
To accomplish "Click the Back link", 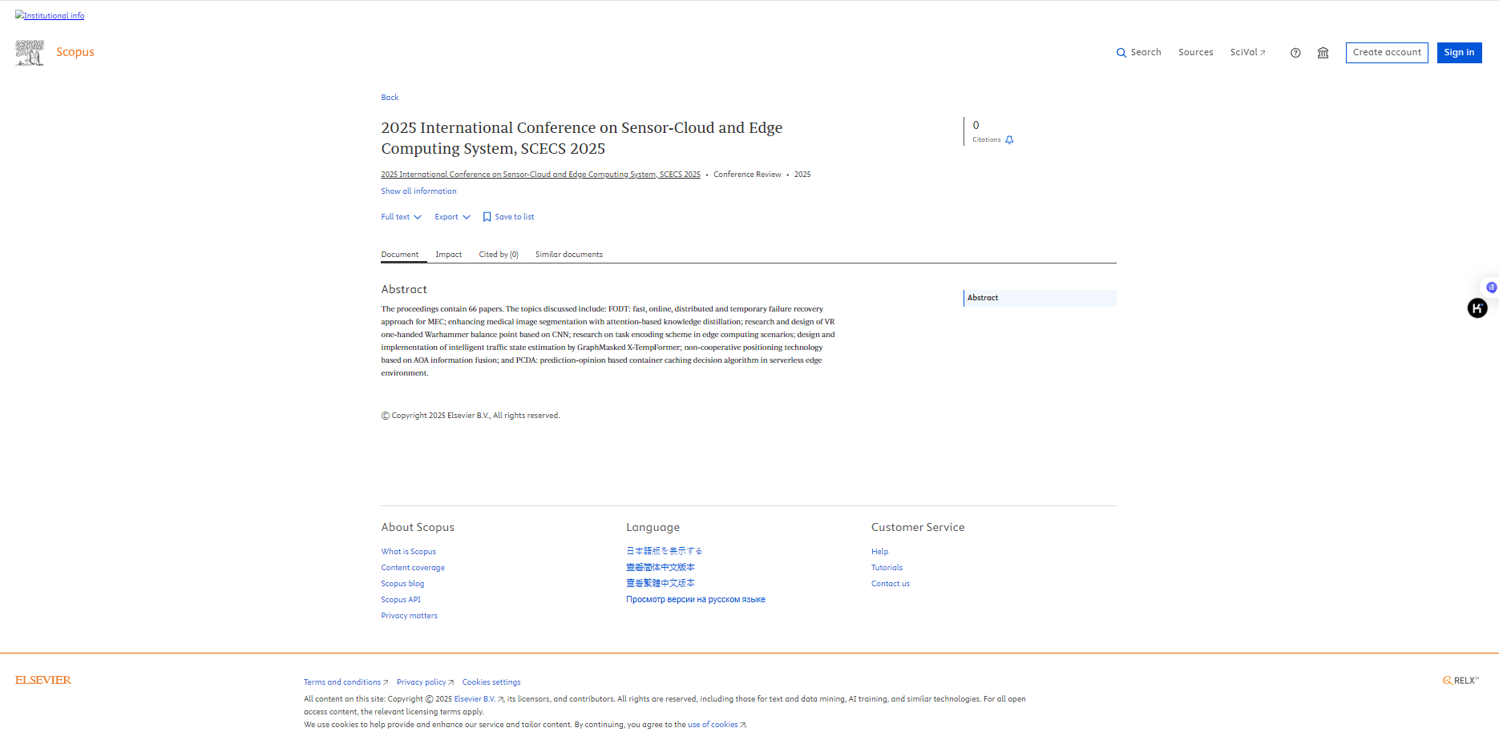I will coord(390,98).
